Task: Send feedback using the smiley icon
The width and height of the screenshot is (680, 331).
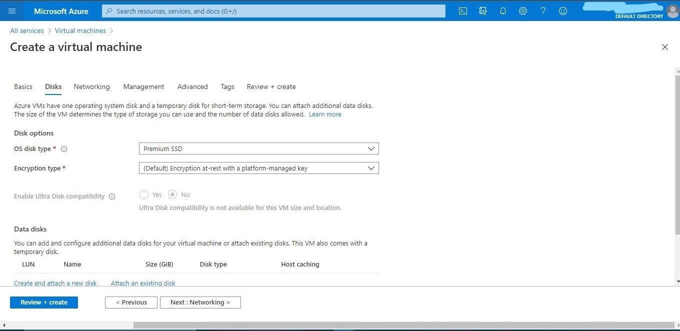Action: [x=563, y=10]
